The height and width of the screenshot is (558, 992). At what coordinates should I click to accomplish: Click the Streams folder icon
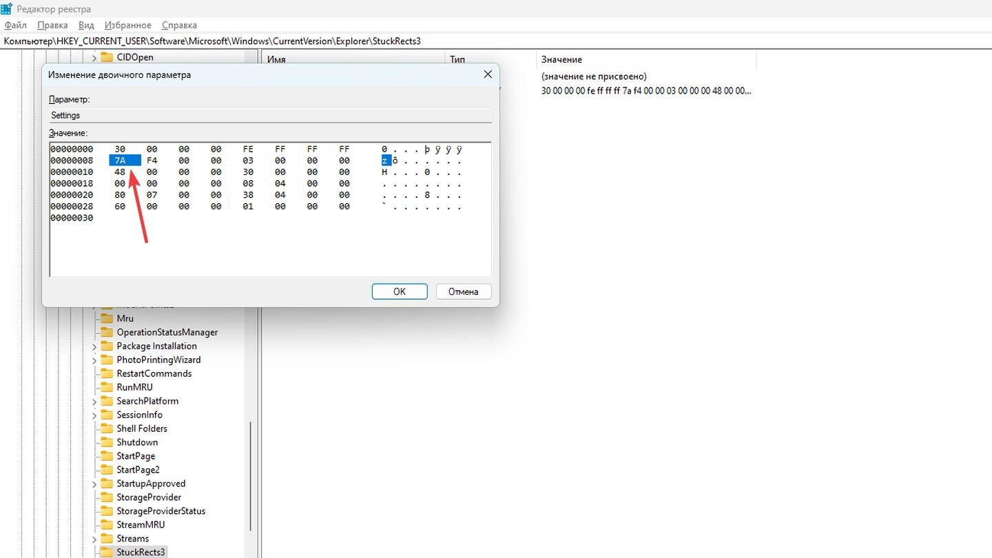point(106,539)
